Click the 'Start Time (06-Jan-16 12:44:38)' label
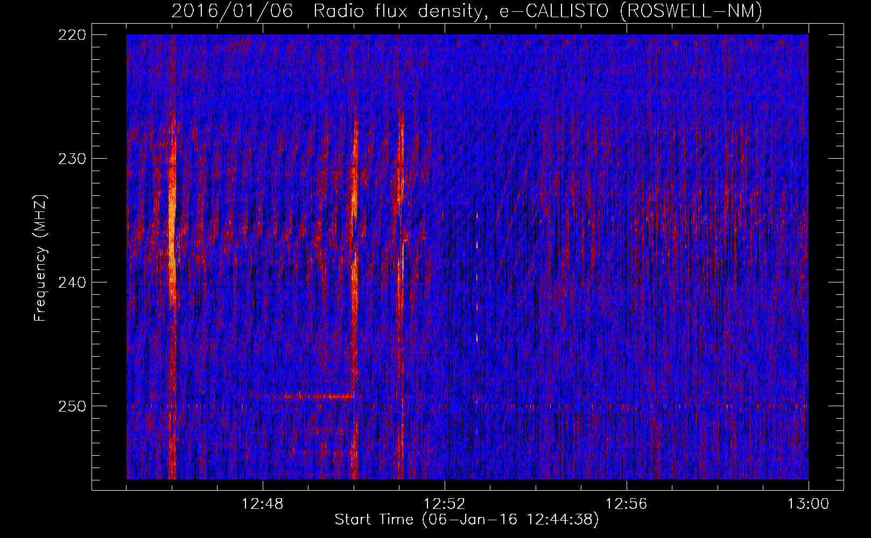This screenshot has width=871, height=538. (x=466, y=520)
